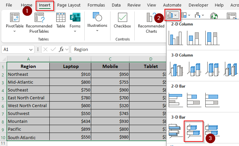Screen dimensions: 239x146
Task: Cancel the formula bar entry
Action: (45, 49)
